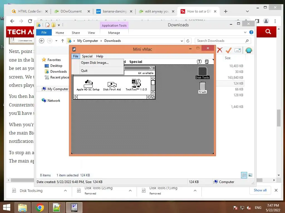
Task: Open a new Chrome tab
Action: click(225, 11)
